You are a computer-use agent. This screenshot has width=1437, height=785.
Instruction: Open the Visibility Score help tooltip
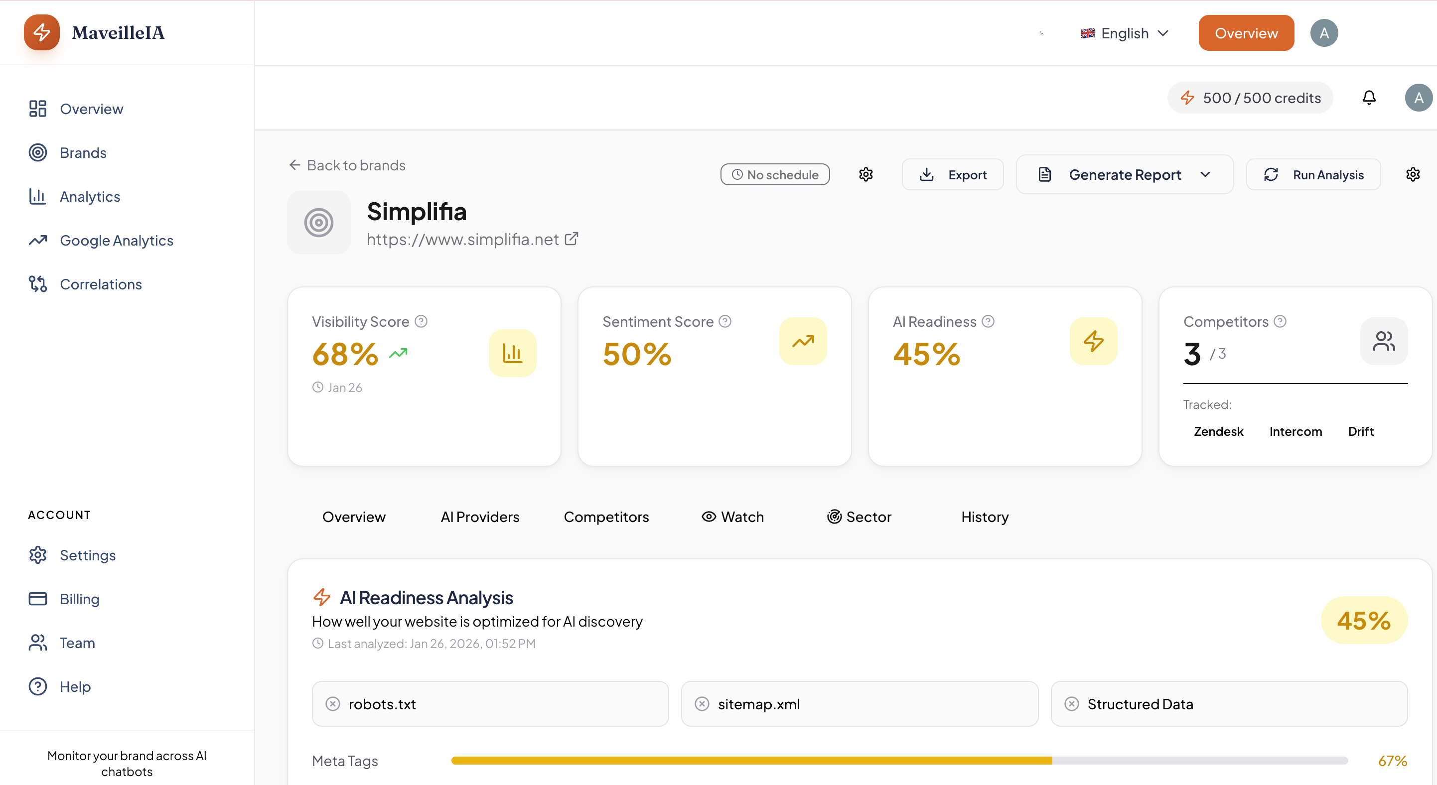coord(421,321)
